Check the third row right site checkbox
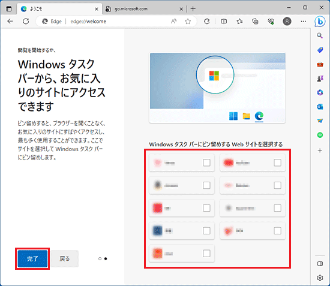330x286 pixels. coord(277,208)
